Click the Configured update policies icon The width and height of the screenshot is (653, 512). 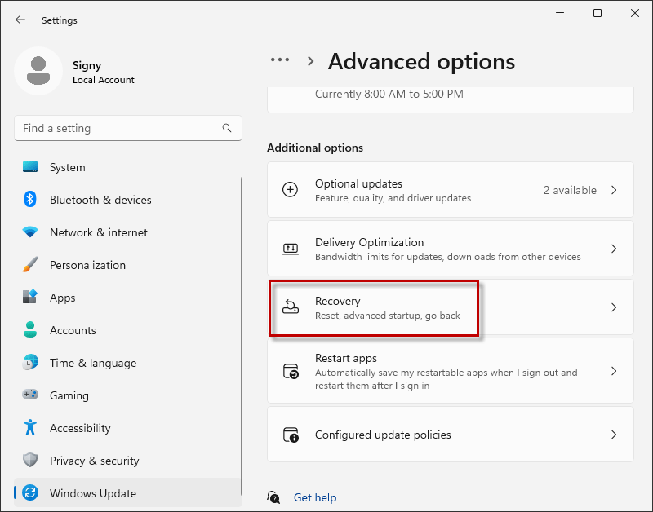(291, 435)
